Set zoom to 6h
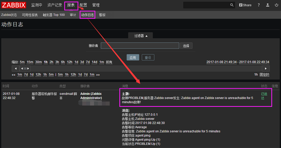Image resolution: width=281 pixels, height=148 pixels. click(x=63, y=62)
